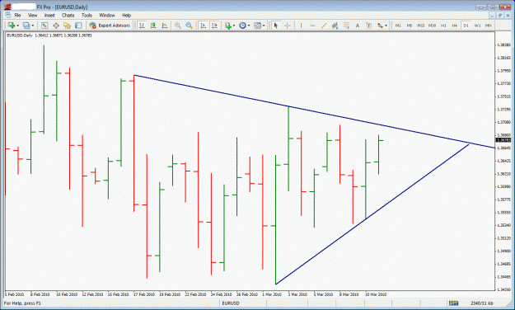Open the Charts menu
The width and height of the screenshot is (515, 310).
[68, 15]
